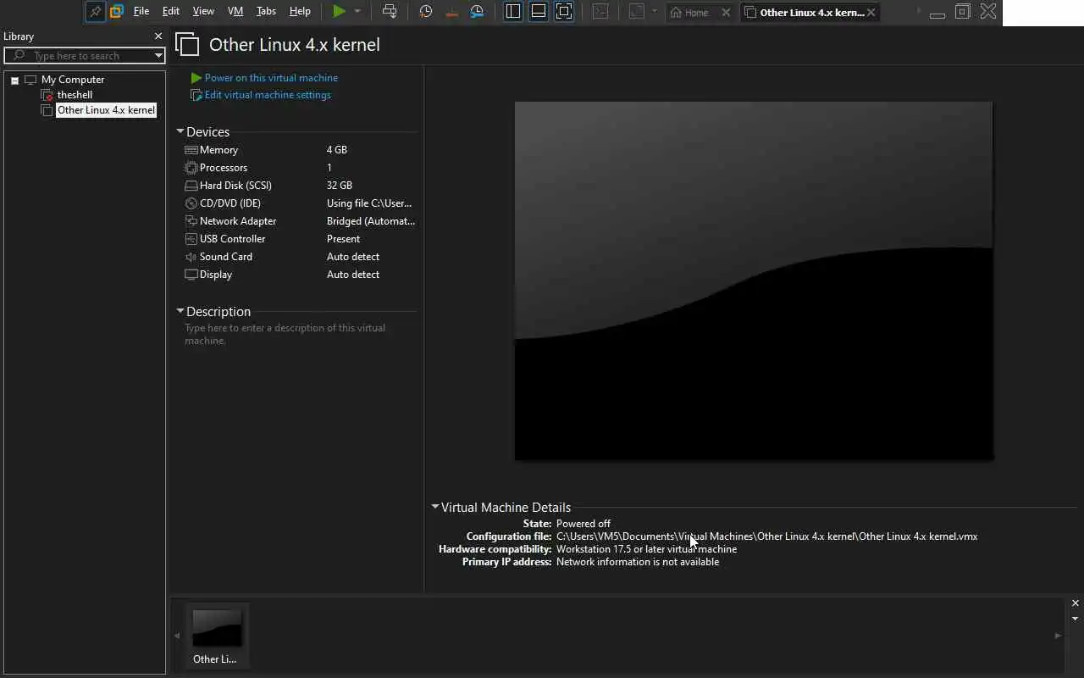Enter full screen mode icon
This screenshot has width=1084, height=678.
[564, 12]
